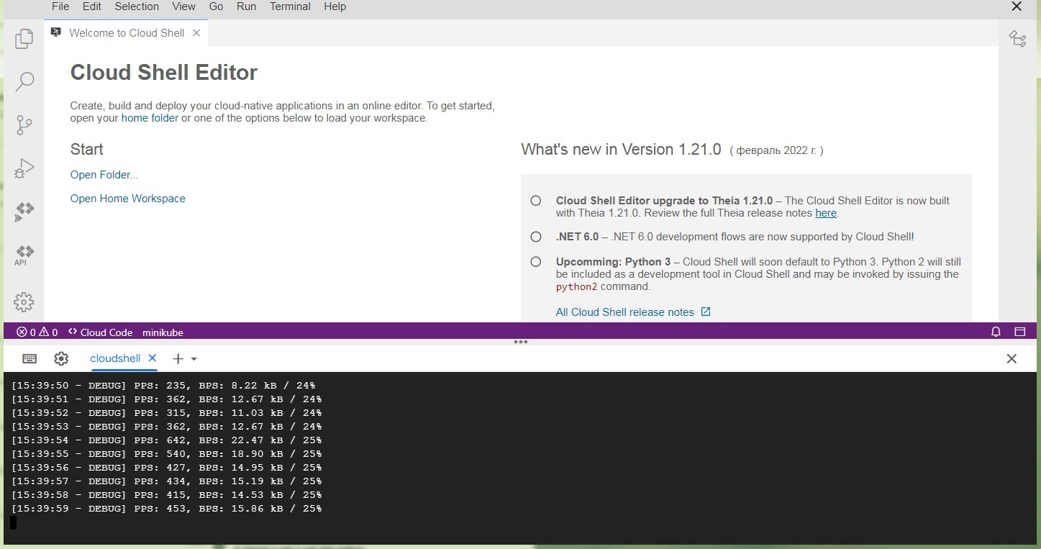
Task: Click the python2 command text
Action: [577, 287]
